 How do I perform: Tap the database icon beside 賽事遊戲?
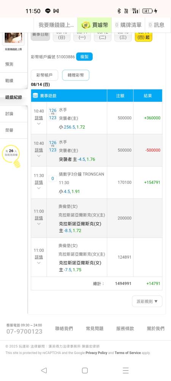pyautogui.click(x=35, y=96)
